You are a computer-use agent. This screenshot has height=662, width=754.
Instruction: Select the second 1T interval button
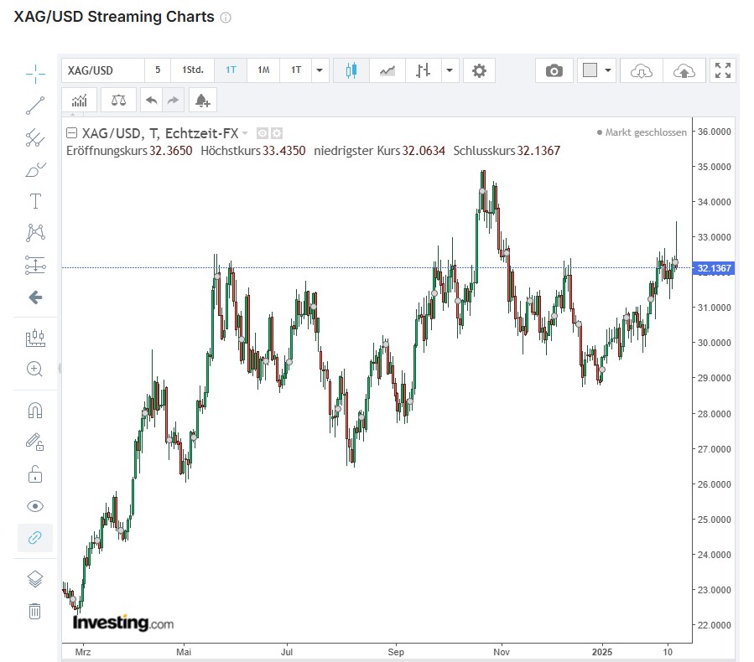(296, 70)
